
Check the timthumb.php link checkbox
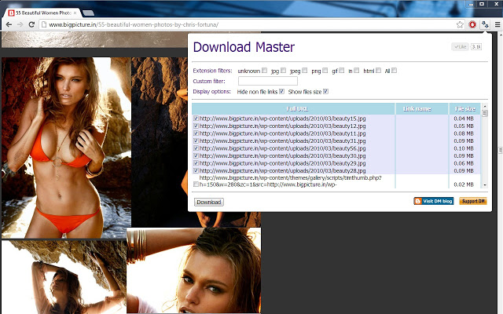click(196, 184)
